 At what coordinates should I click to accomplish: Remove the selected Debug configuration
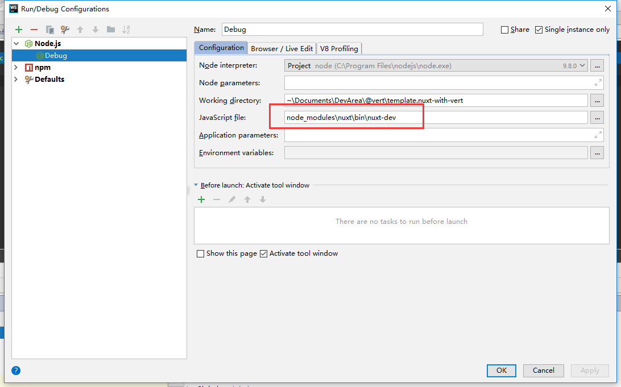tap(34, 30)
